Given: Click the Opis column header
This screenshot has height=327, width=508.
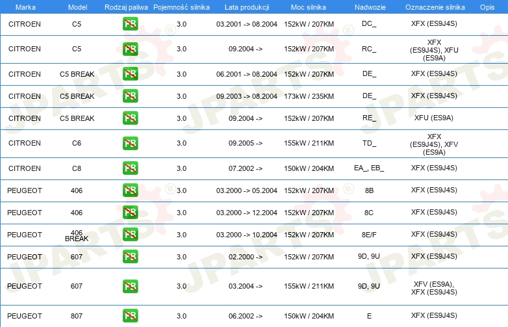Looking at the screenshot, I should tap(487, 7).
